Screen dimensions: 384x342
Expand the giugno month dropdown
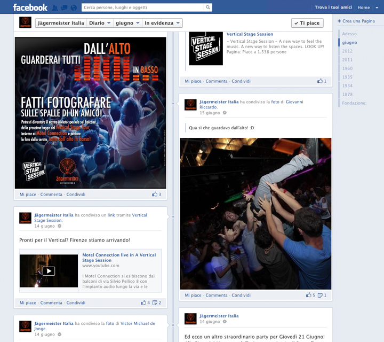pos(127,23)
